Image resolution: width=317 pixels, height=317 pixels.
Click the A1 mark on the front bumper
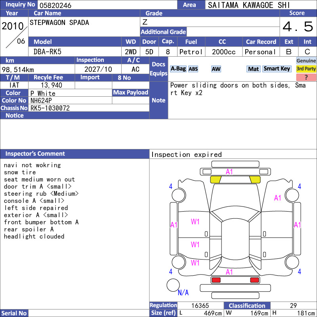[x=229, y=172]
